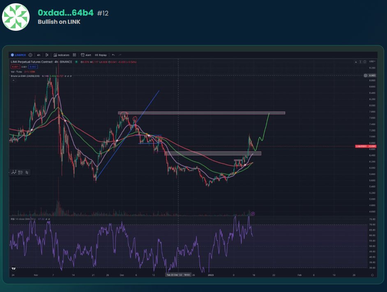387x292 pixels.
Task: Click the red LINKPERP price label
Action: click(x=366, y=146)
